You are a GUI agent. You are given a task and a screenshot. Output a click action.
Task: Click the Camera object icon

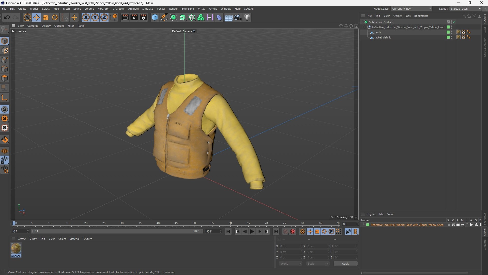point(238,17)
